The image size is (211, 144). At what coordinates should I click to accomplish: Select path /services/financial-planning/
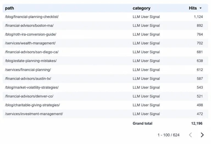28,70
